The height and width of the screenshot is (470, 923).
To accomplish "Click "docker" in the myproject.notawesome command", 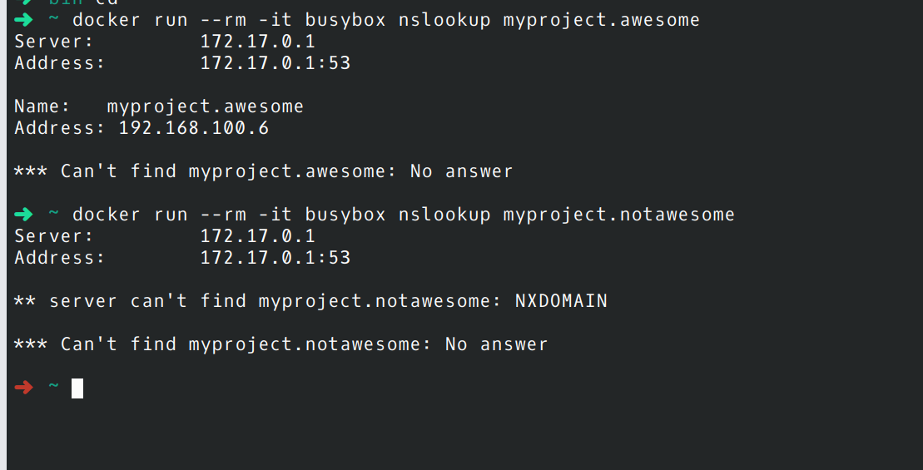I will (x=107, y=214).
